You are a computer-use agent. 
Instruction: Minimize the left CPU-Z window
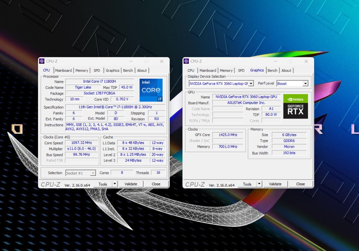pos(131,61)
